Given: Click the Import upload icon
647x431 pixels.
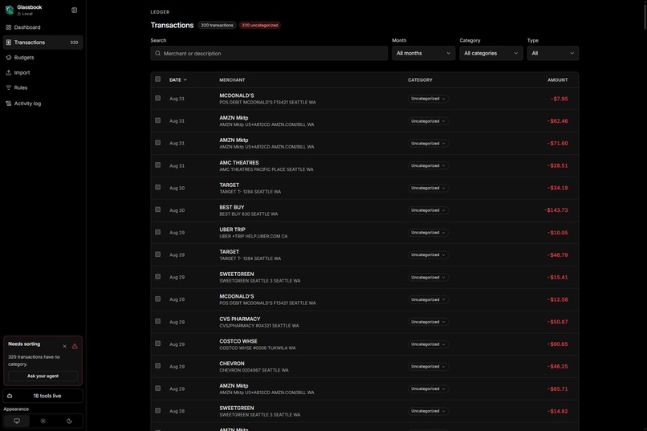Looking at the screenshot, I should [8, 72].
